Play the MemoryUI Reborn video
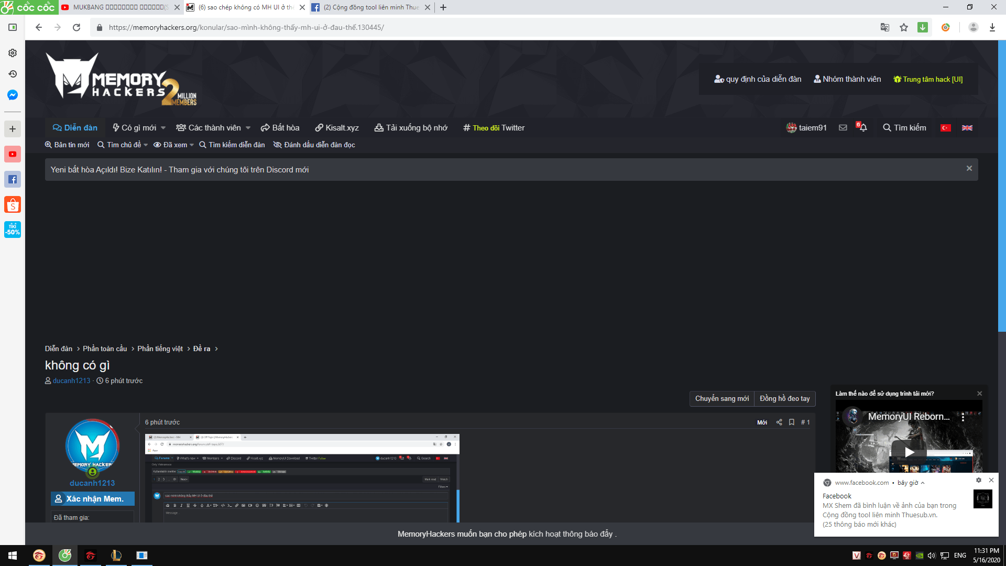Image resolution: width=1006 pixels, height=566 pixels. pos(909,452)
